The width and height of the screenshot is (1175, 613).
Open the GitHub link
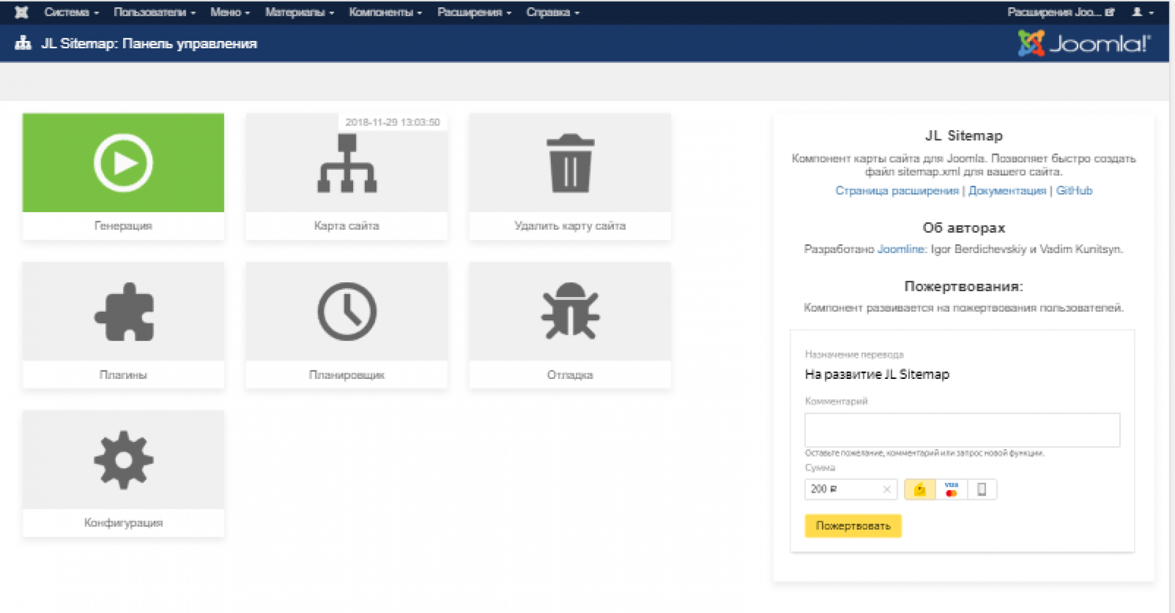1074,191
